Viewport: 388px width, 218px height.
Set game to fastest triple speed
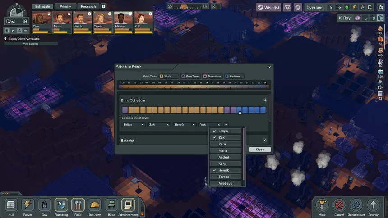[25, 31]
